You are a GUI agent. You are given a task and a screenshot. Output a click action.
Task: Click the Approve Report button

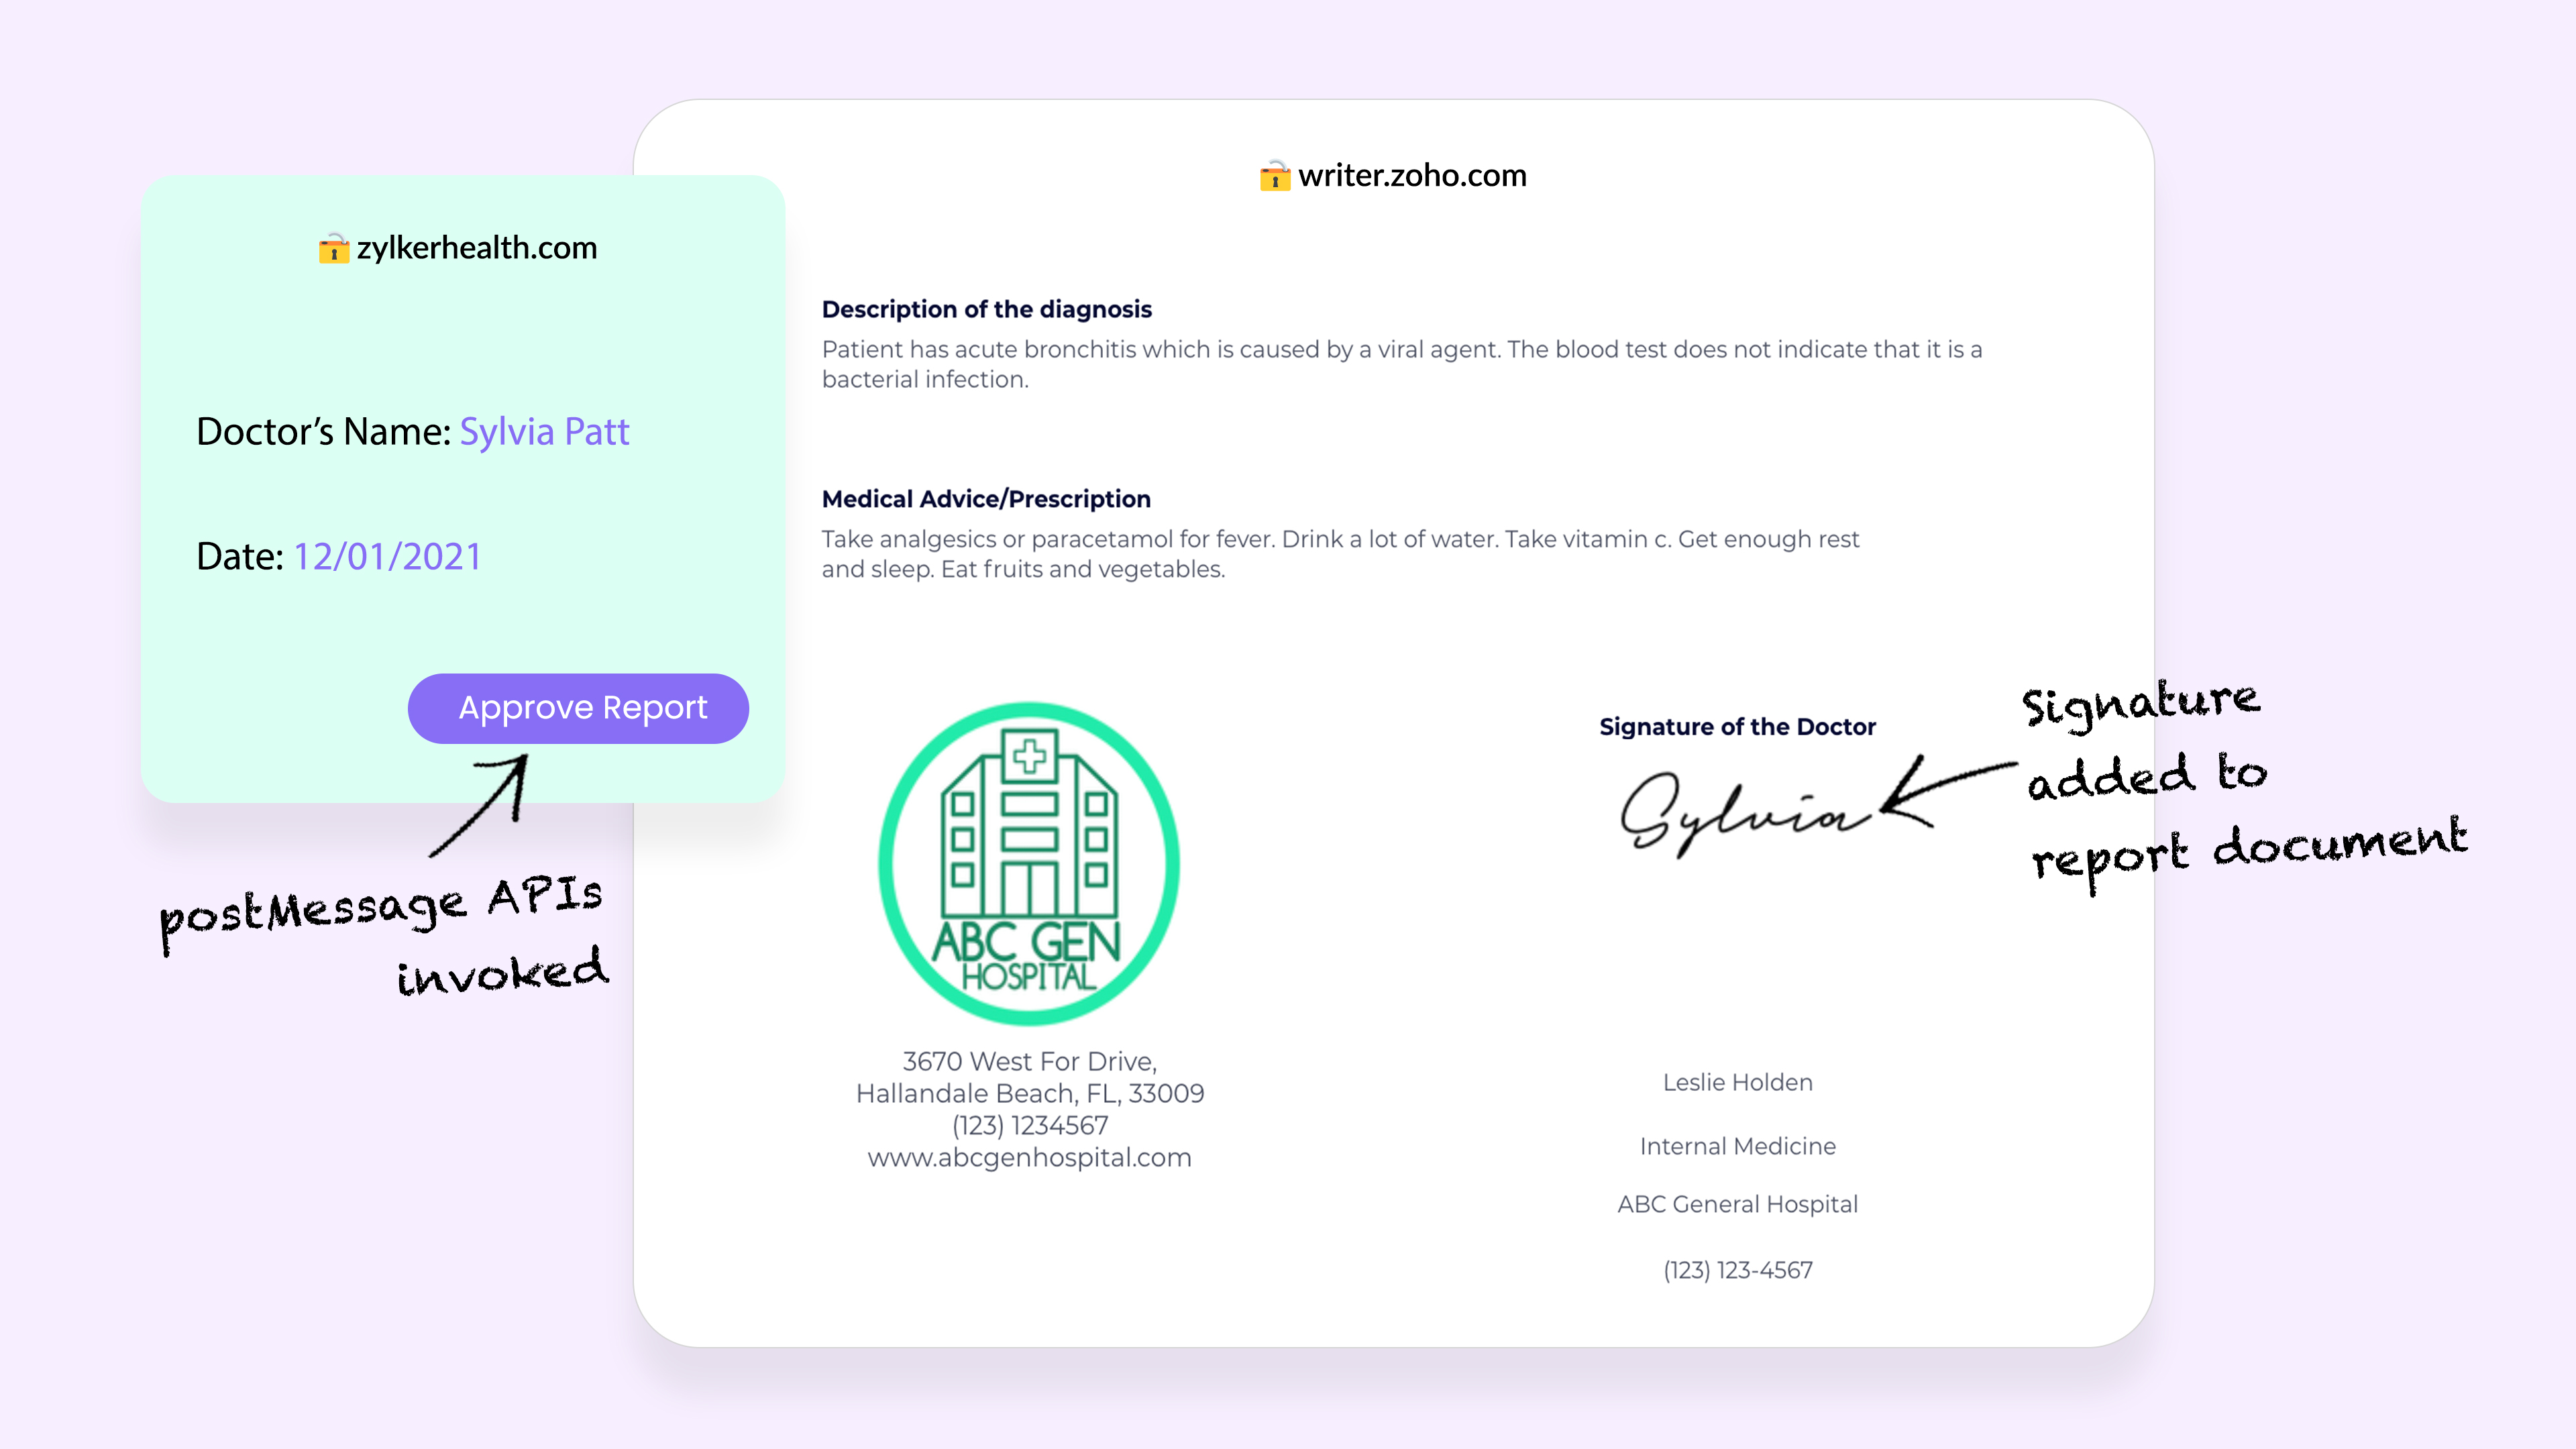(578, 708)
